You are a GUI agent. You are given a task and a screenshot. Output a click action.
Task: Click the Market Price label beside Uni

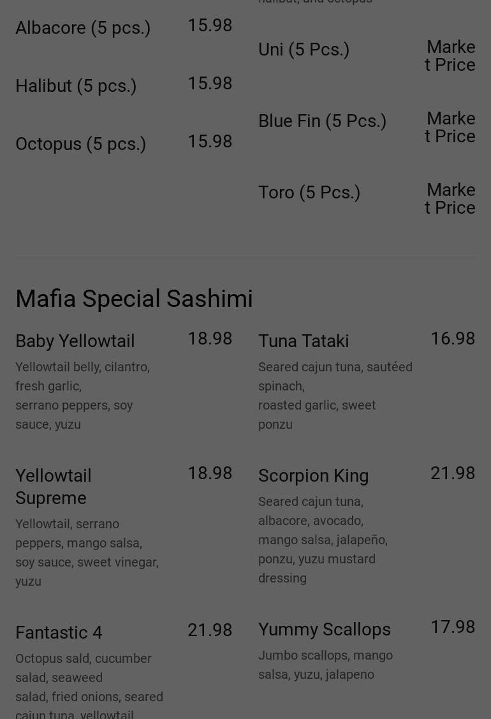pos(450,56)
